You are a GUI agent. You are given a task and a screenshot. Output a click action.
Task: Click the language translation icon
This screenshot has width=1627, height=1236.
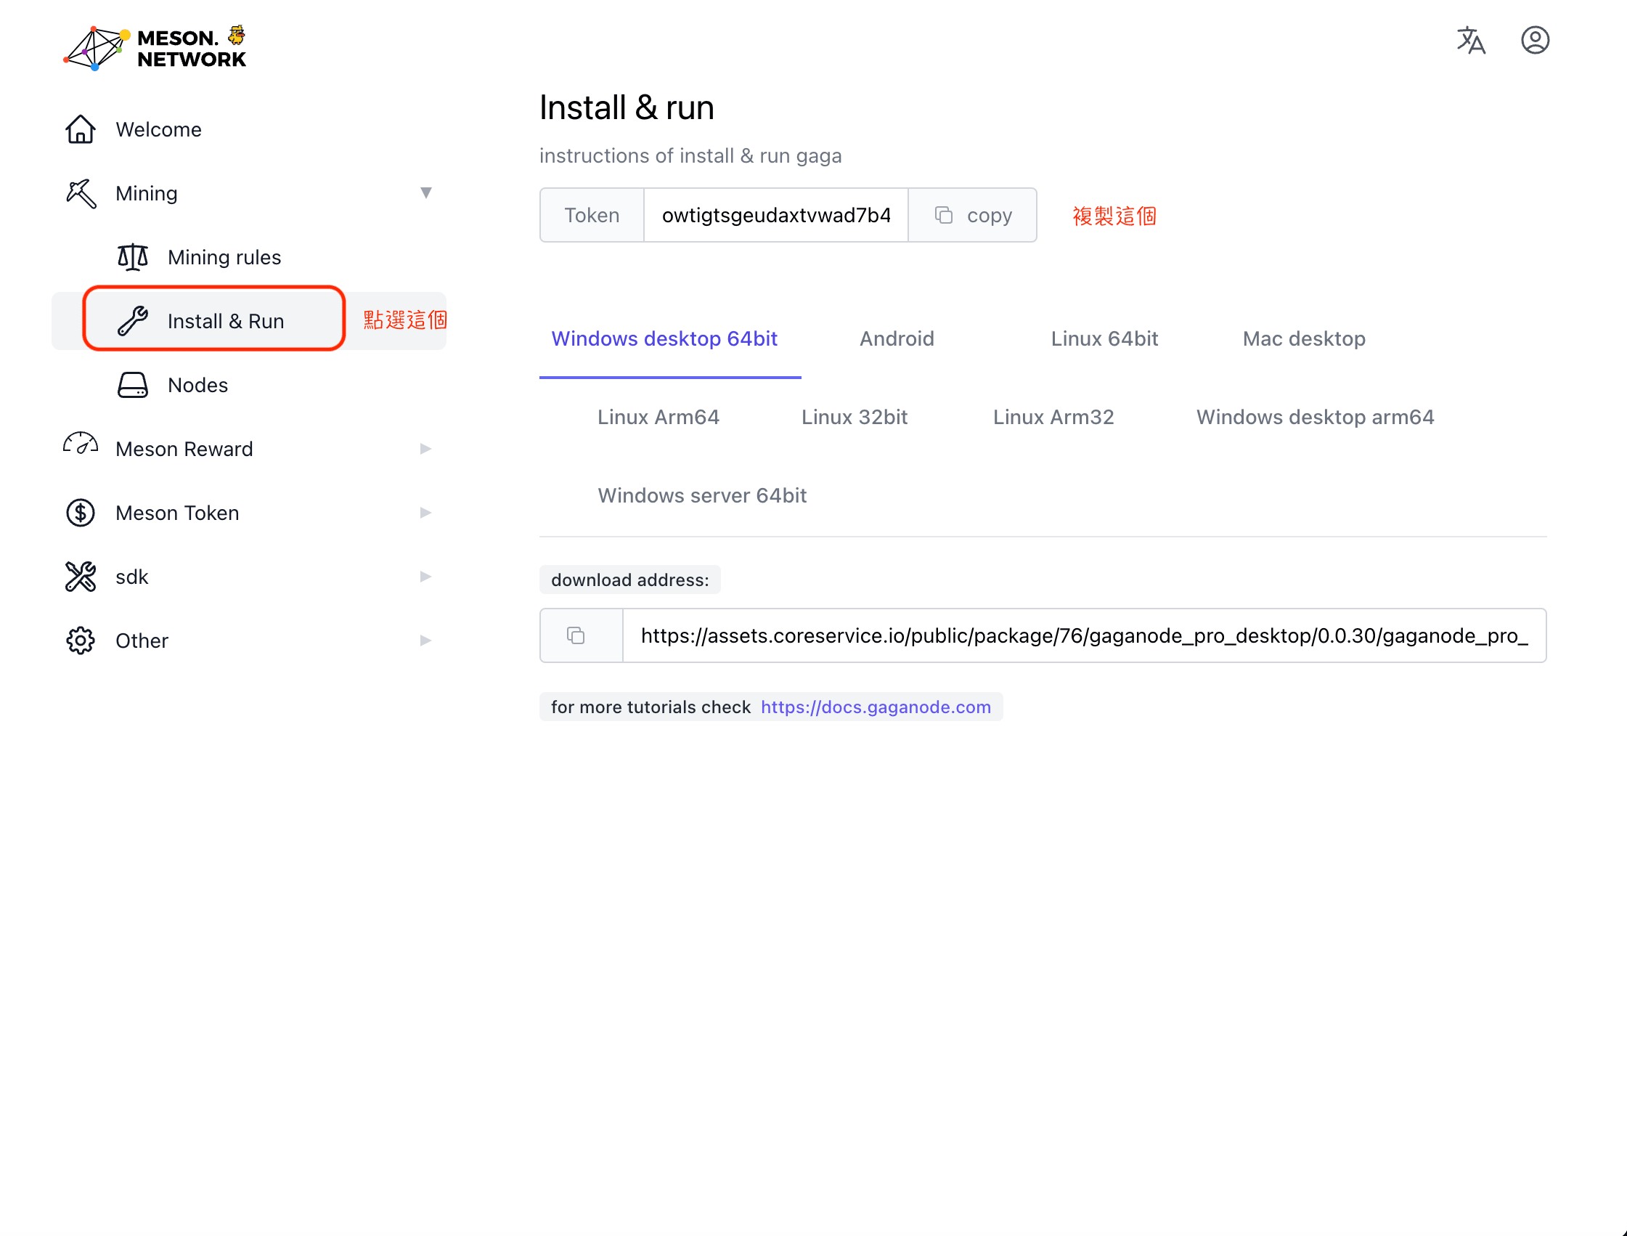click(1470, 41)
